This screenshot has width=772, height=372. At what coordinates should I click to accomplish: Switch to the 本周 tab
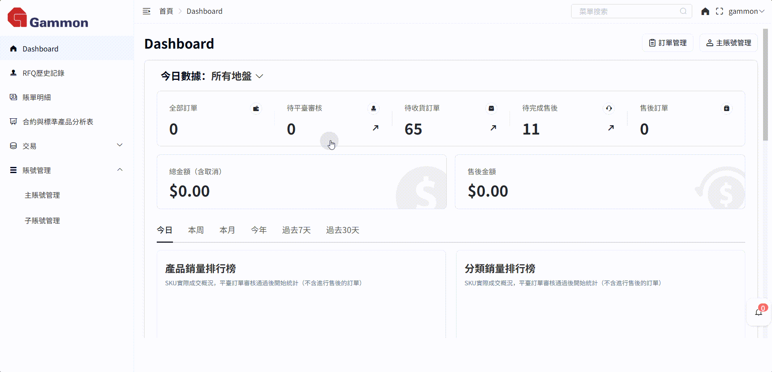tap(196, 230)
